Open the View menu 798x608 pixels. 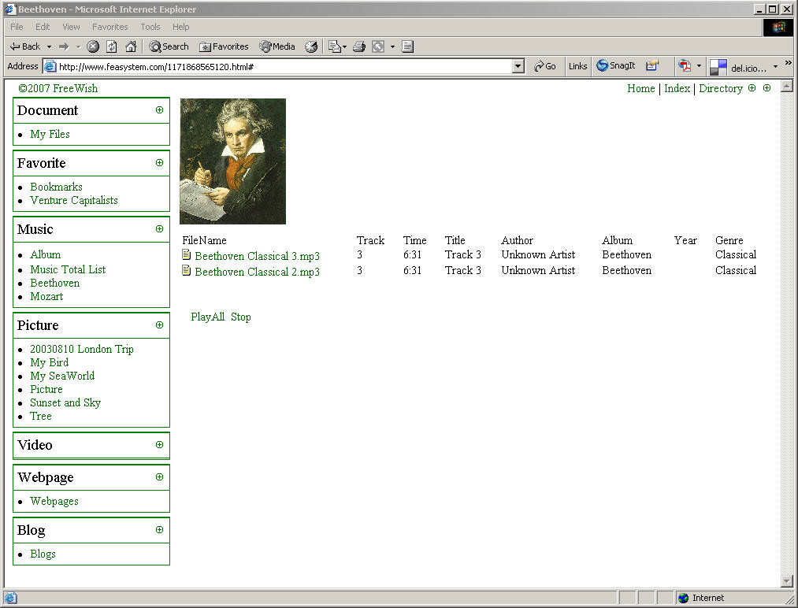coord(71,27)
